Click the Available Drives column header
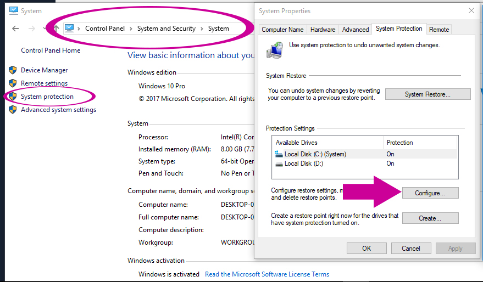This screenshot has width=483, height=282. coord(327,143)
